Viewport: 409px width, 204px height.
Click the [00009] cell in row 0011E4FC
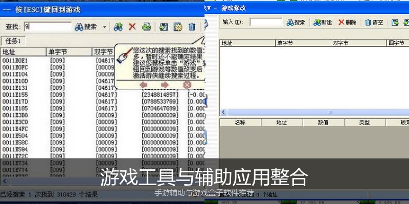106,129
